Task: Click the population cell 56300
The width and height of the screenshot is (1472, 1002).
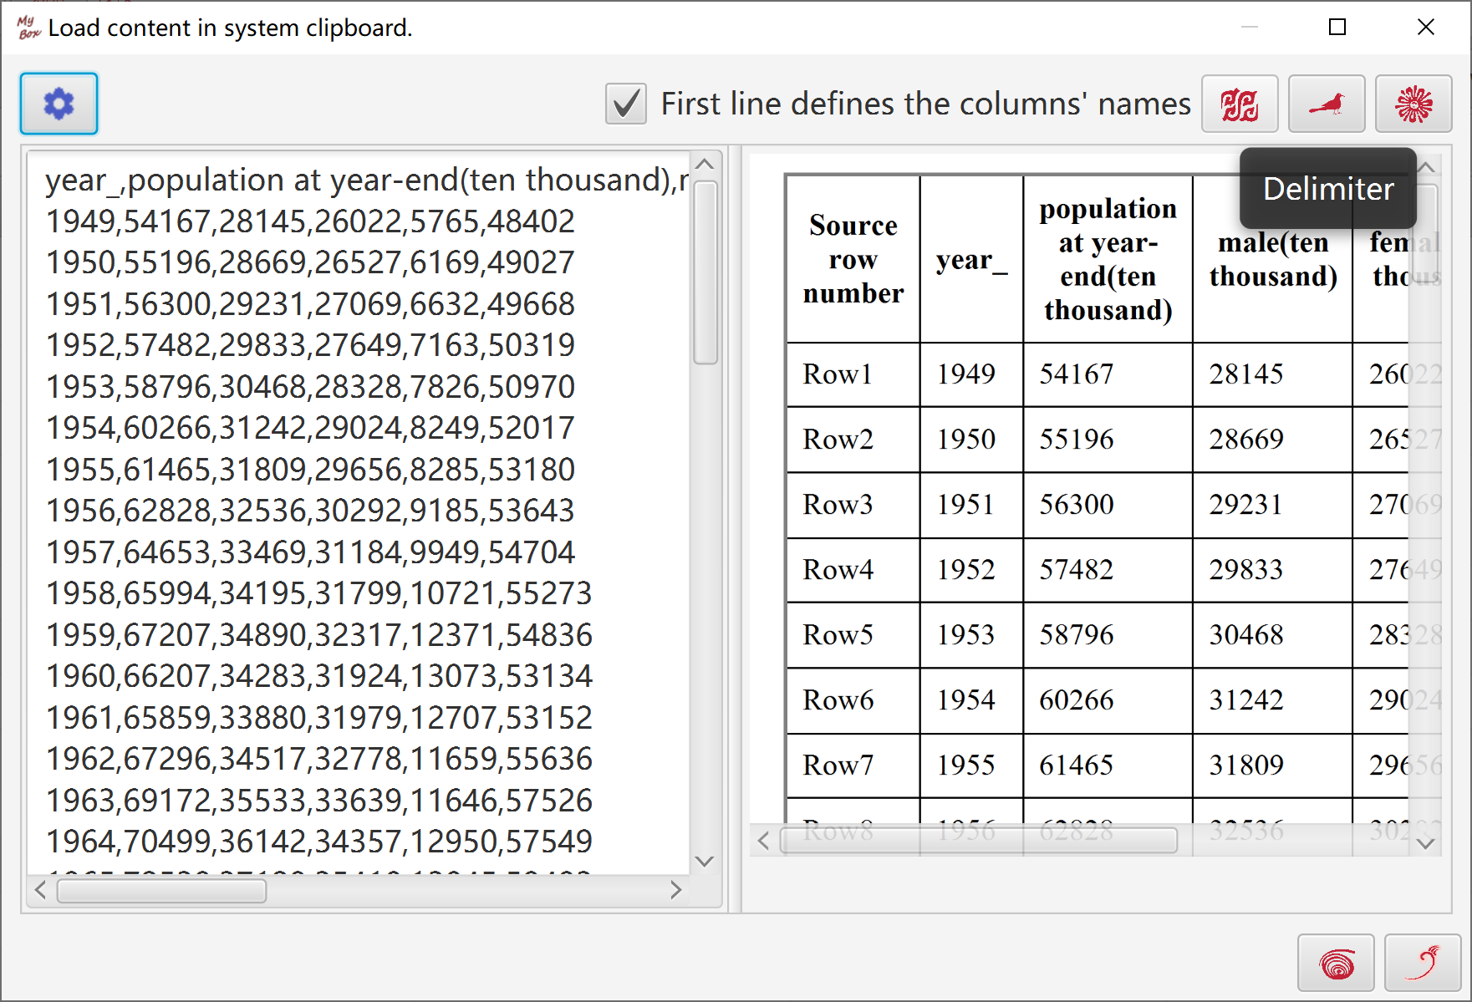Action: click(1108, 505)
